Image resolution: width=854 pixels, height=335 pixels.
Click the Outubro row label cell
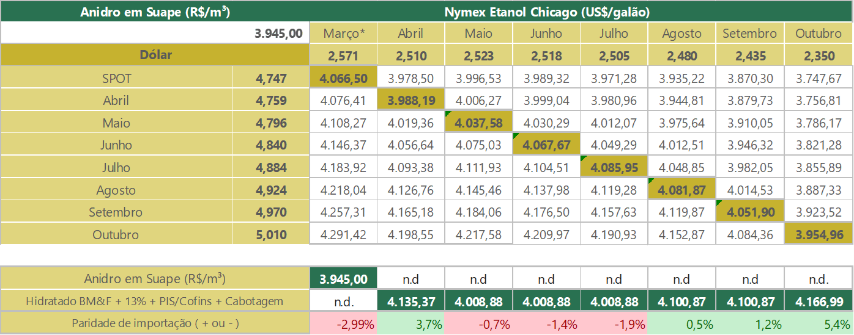[x=116, y=235]
